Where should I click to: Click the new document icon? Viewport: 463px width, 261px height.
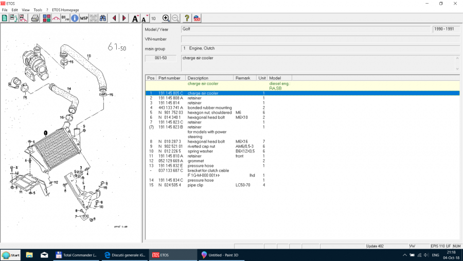tap(5, 19)
